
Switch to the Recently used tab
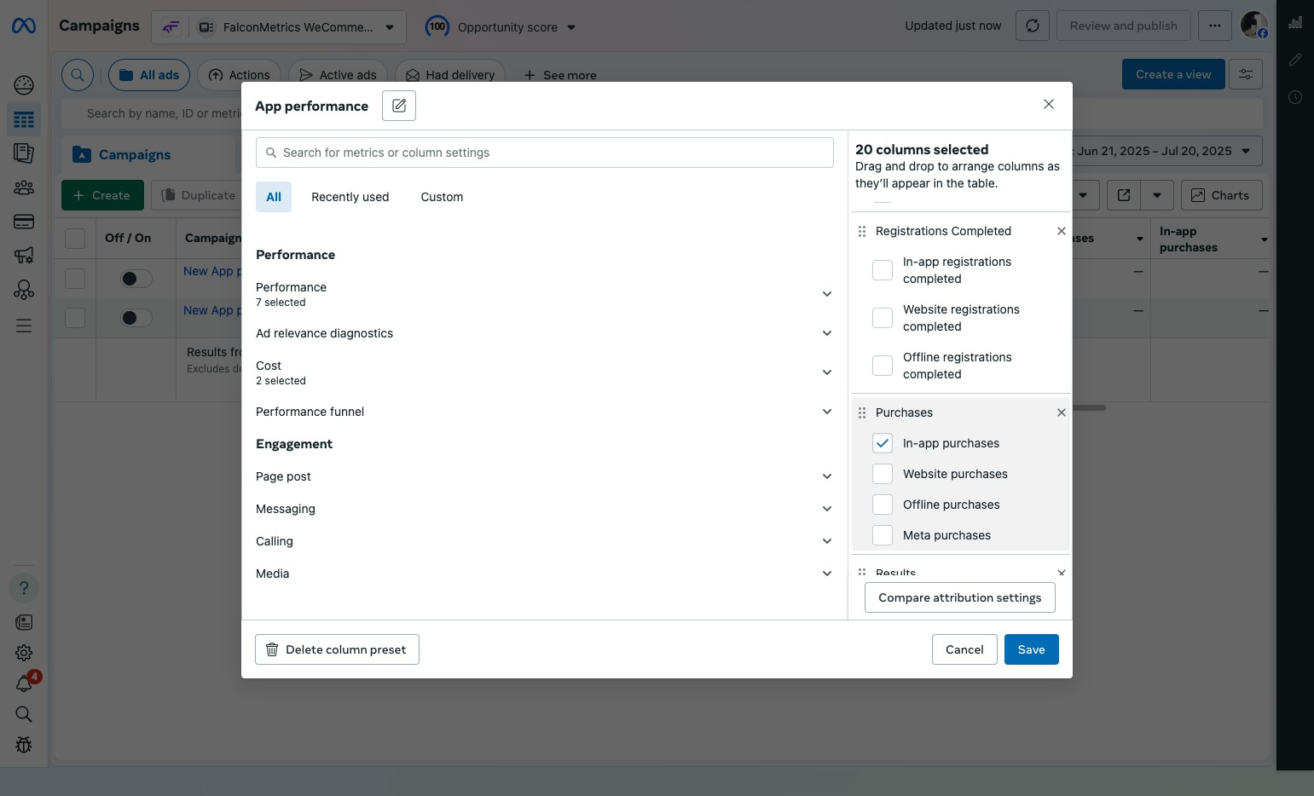(350, 197)
